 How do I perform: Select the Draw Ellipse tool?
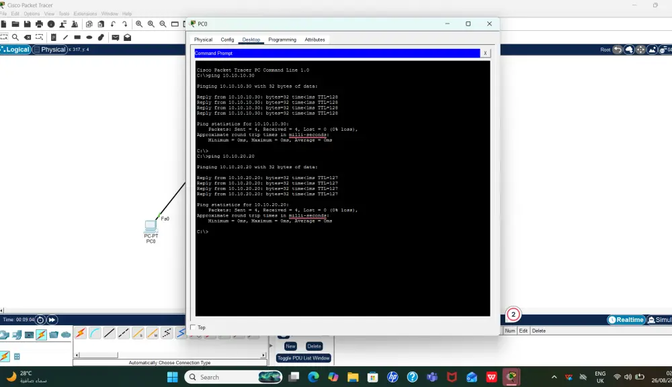tap(89, 38)
